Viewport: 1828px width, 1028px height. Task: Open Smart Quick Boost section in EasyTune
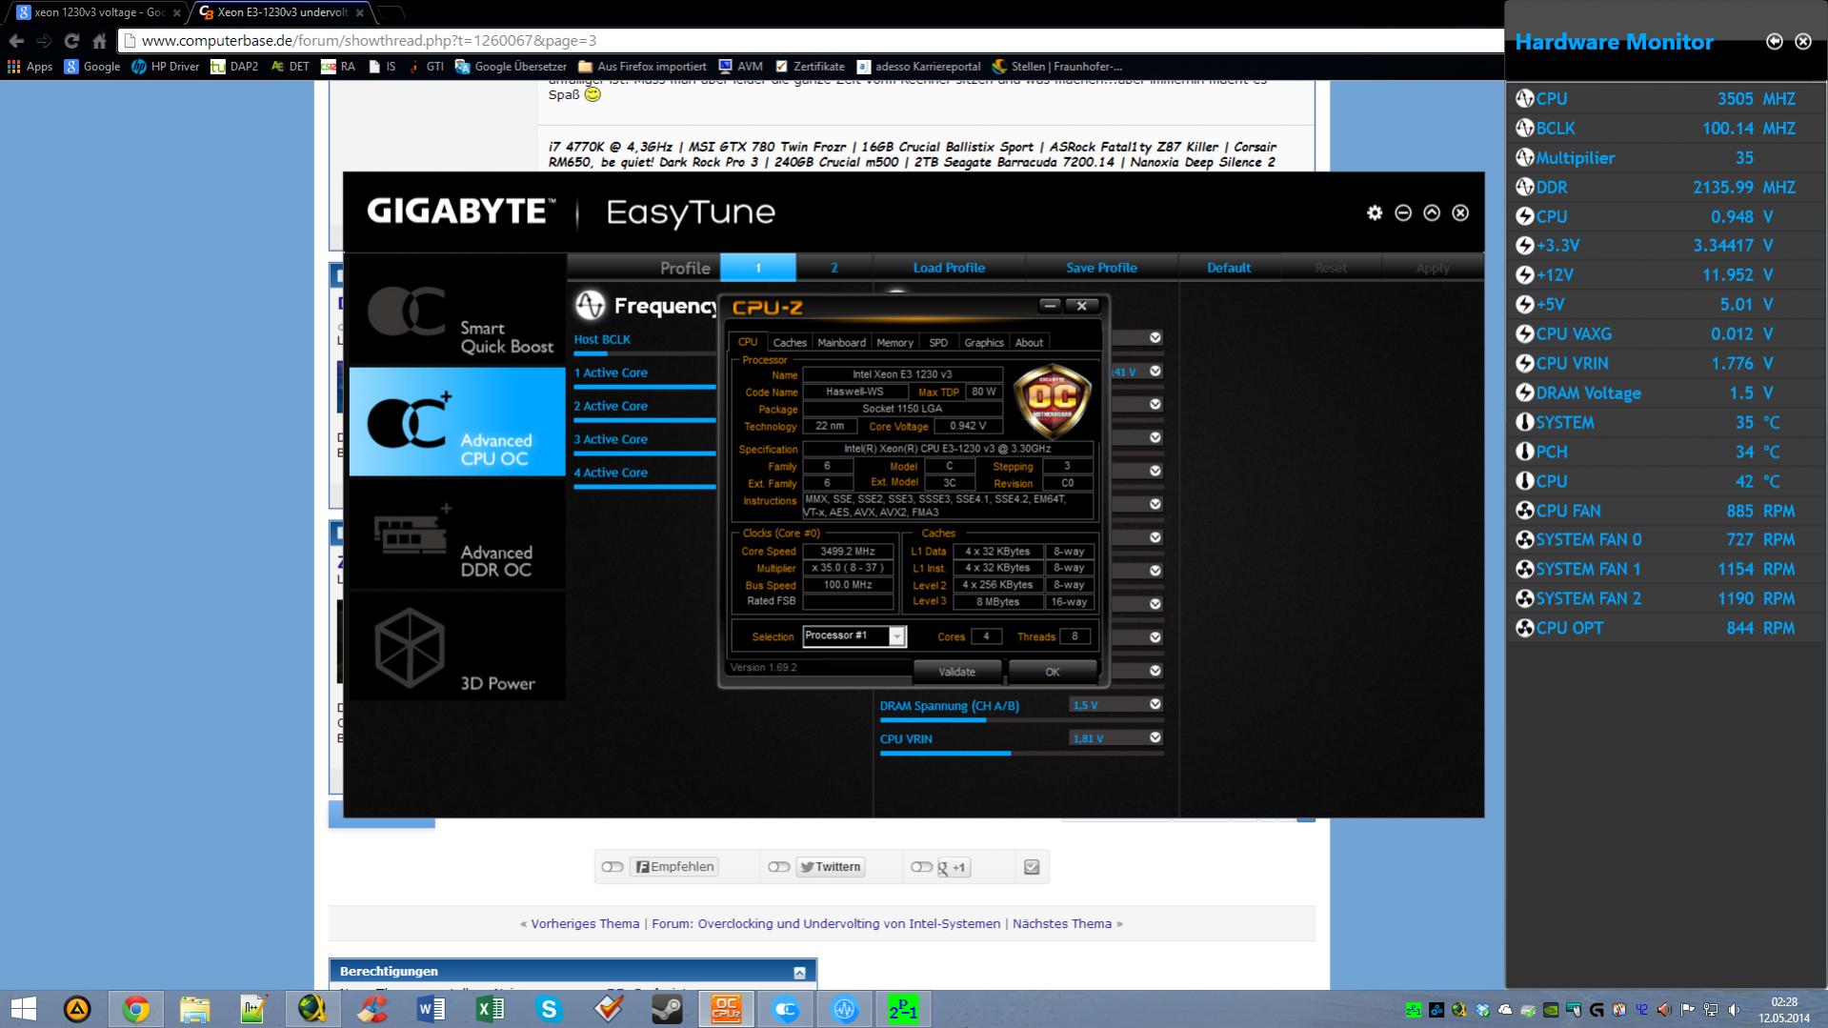(457, 312)
